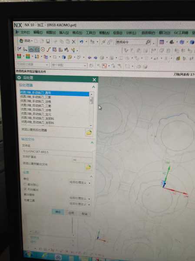Click the Undo arrow icon in the toolbar
This screenshot has height=261, width=195.
coord(81,42)
